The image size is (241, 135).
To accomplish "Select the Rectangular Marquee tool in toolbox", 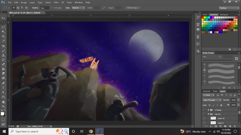I will tap(3, 22).
